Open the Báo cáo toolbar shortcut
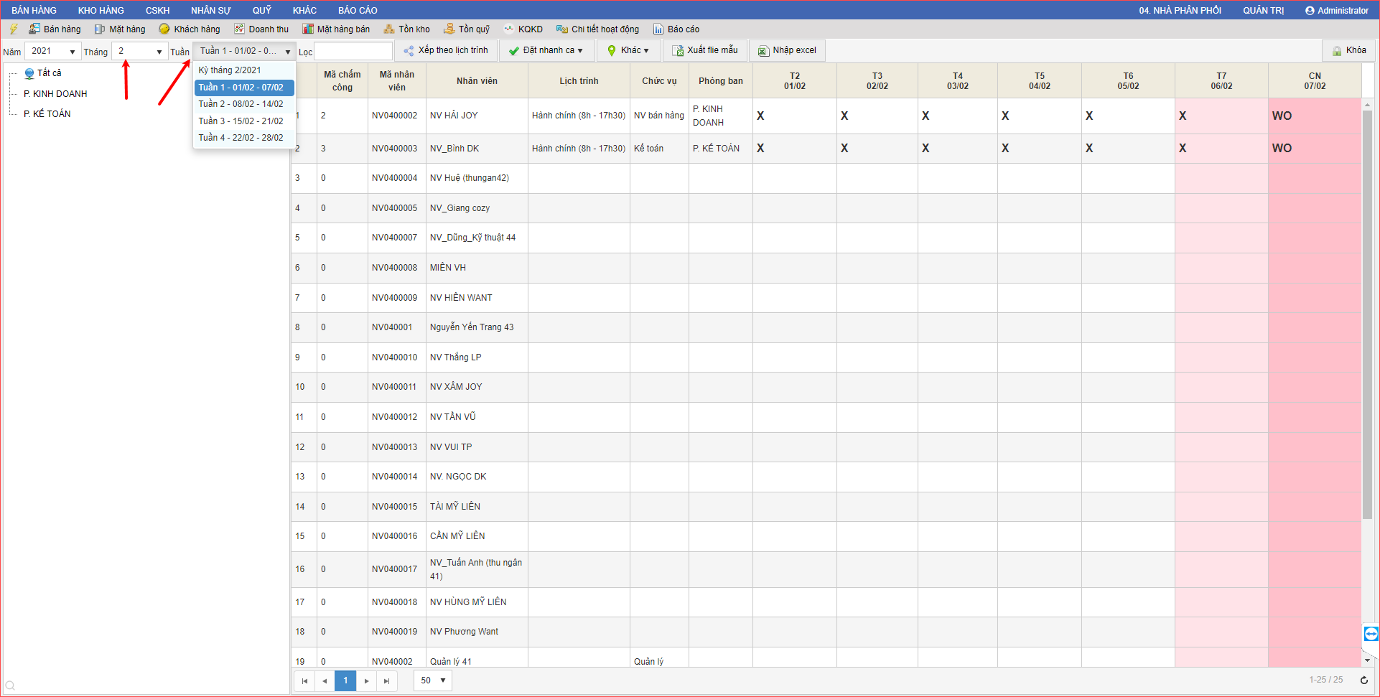This screenshot has width=1380, height=697. [x=676, y=29]
